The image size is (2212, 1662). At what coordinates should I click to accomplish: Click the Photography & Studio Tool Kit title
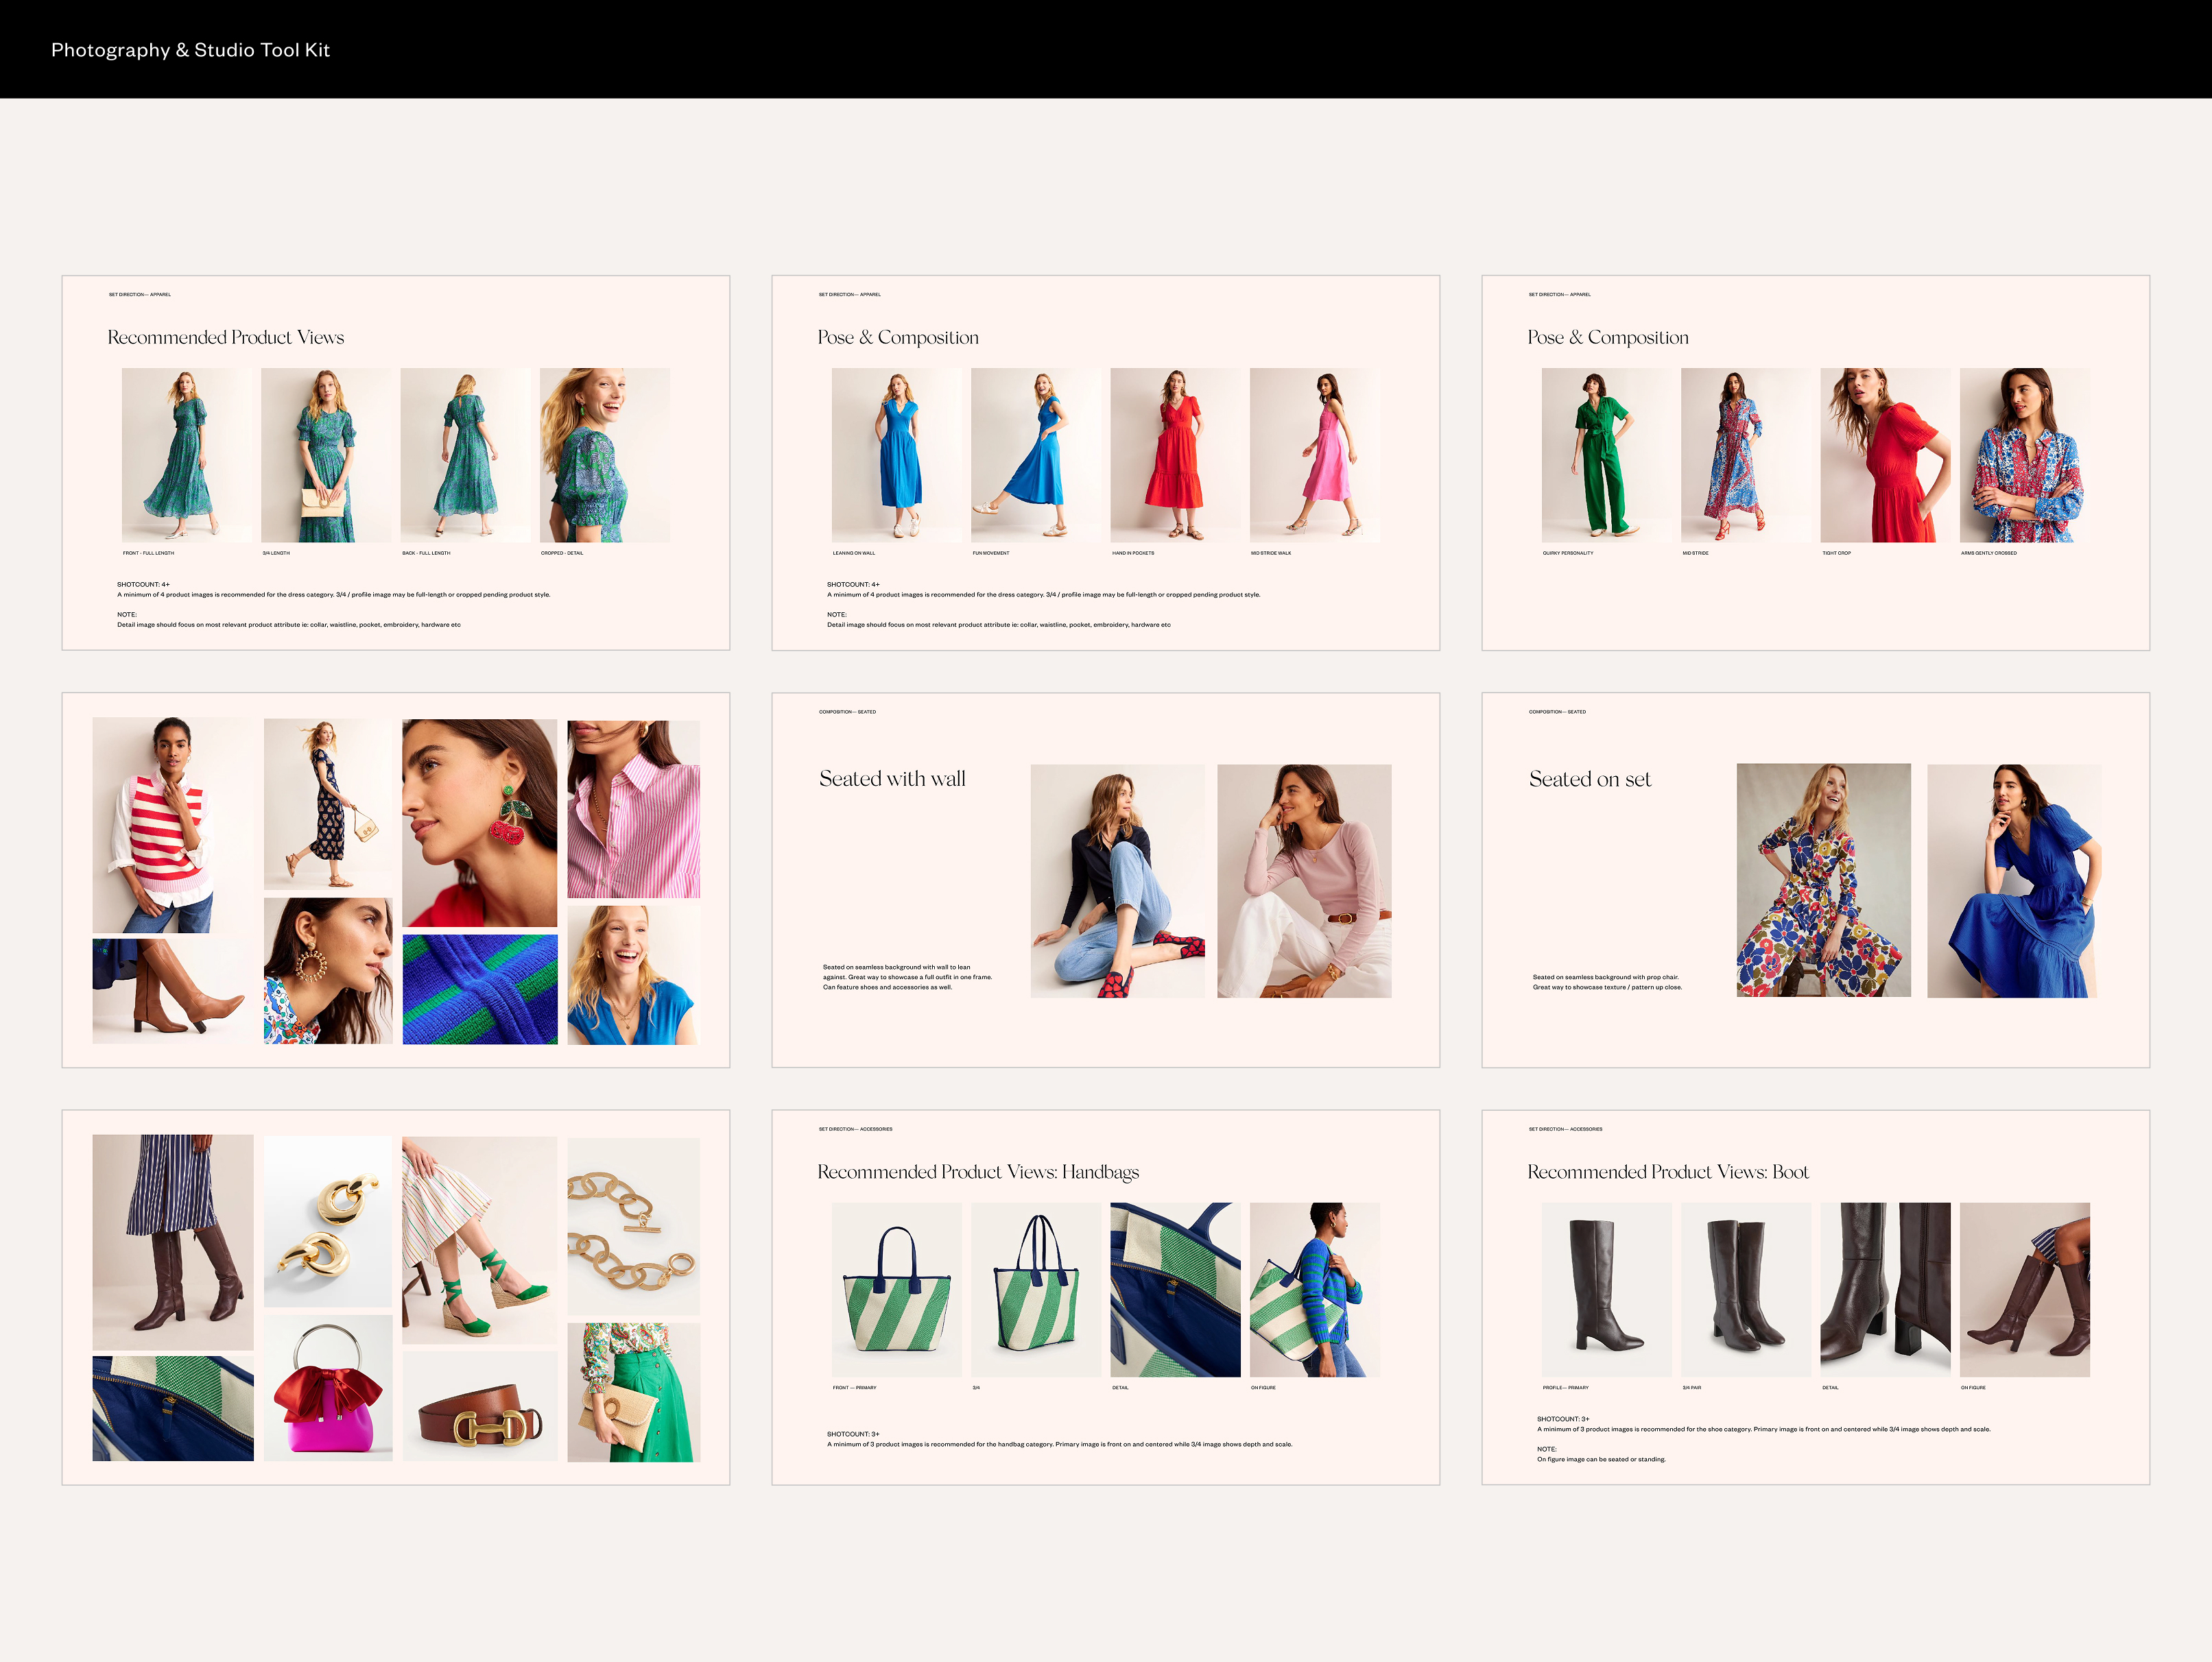[x=190, y=50]
